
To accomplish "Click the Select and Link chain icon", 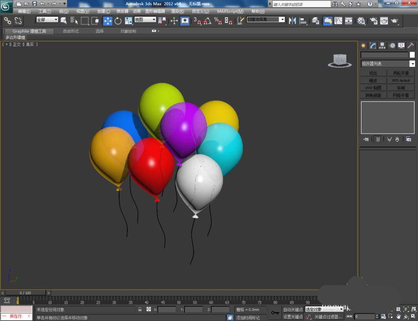I will [8, 20].
